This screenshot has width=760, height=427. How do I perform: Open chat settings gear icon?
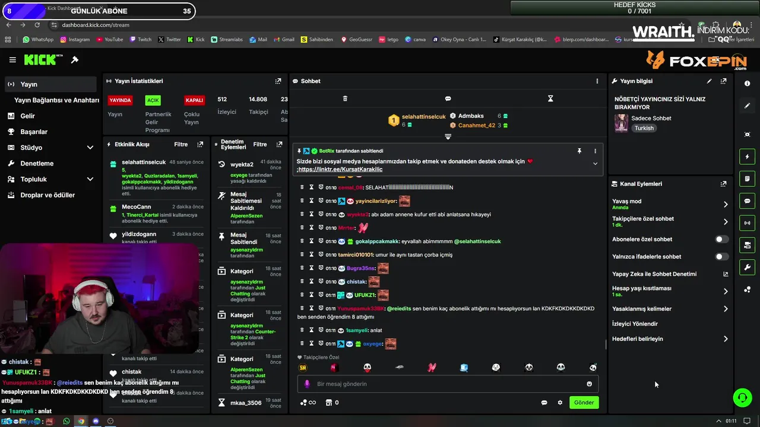[559, 403]
